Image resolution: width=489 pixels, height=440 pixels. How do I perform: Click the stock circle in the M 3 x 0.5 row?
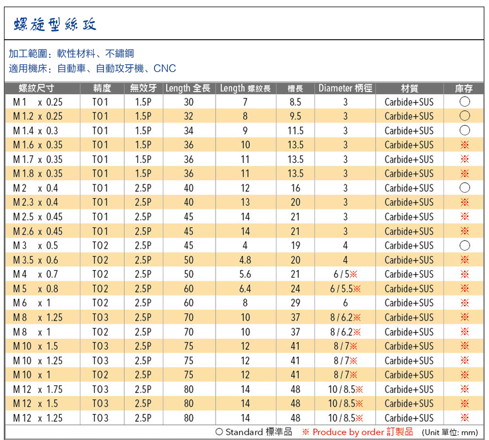465,245
